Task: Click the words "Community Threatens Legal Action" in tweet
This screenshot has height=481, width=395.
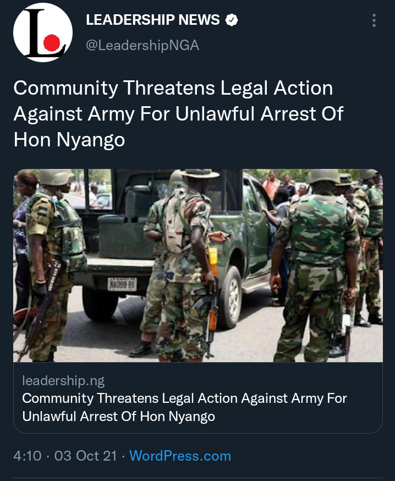Action: coord(173,89)
